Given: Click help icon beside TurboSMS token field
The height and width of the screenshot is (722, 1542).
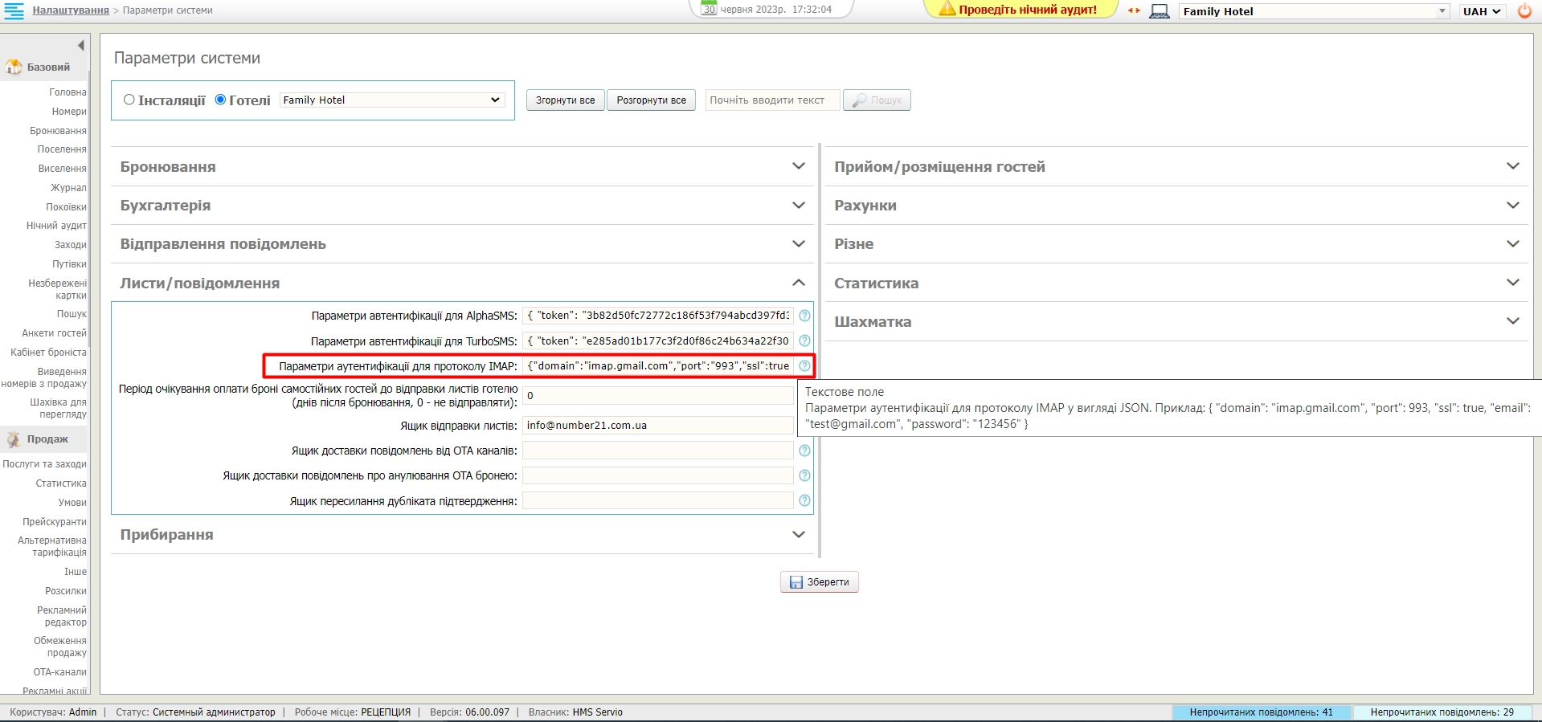Looking at the screenshot, I should tap(804, 341).
